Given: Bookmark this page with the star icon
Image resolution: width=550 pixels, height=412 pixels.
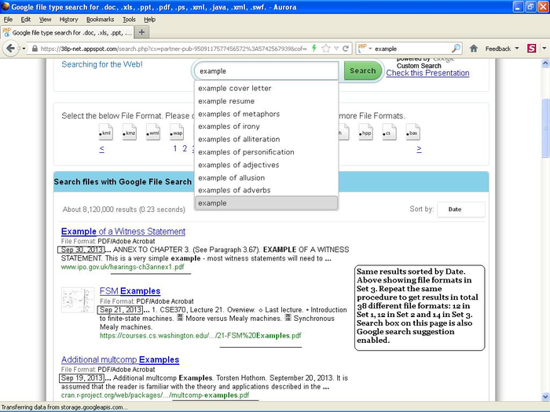Looking at the screenshot, I should [x=326, y=49].
